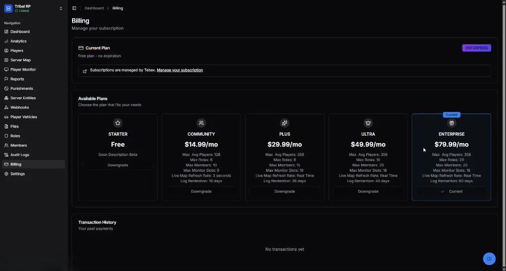This screenshot has width=506, height=271.
Task: Open the Analytics page
Action: point(34,41)
